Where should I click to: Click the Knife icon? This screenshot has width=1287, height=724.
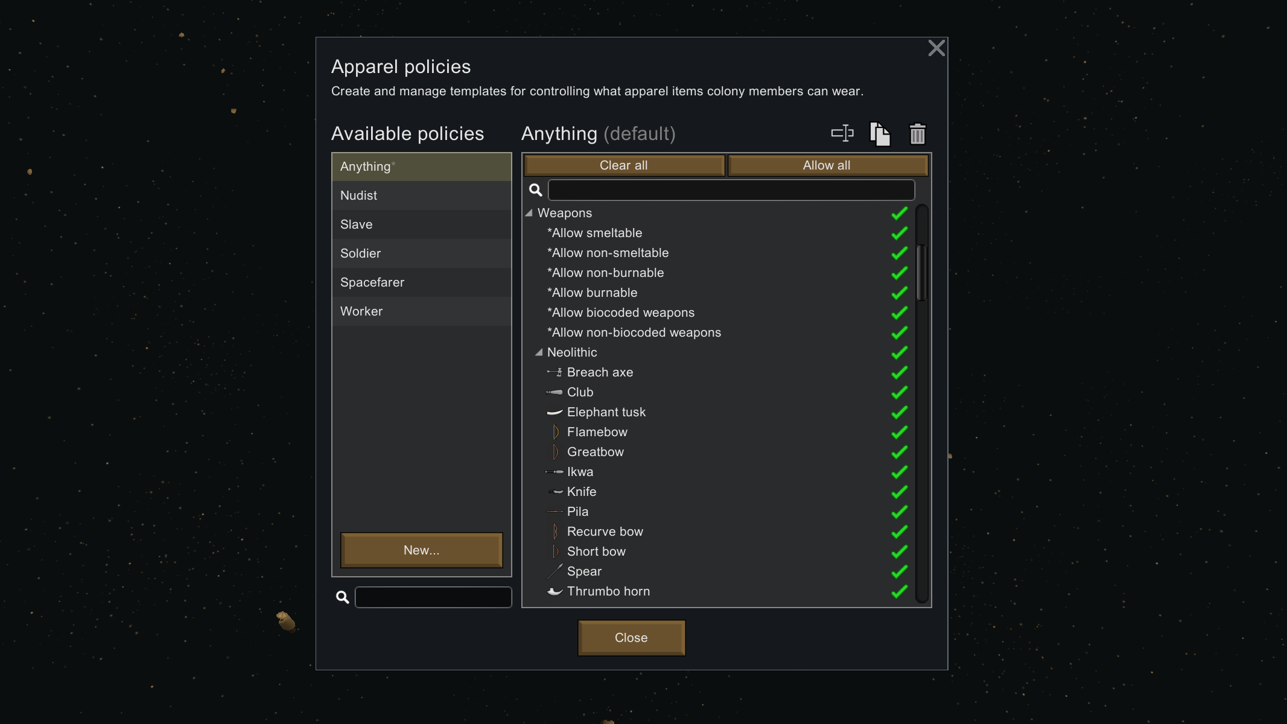[x=555, y=492]
